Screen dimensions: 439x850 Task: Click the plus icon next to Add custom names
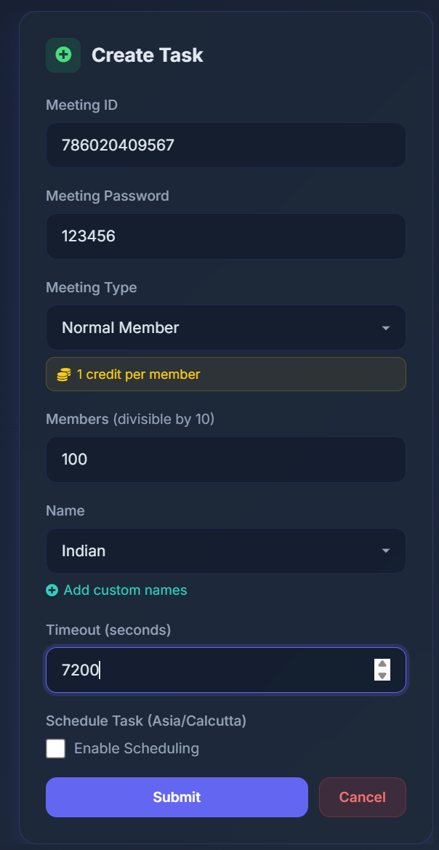tap(52, 590)
